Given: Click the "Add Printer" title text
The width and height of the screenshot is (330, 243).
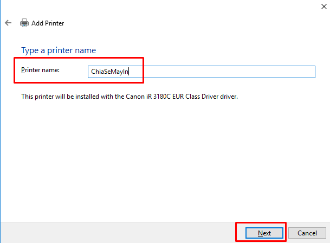Looking at the screenshot, I should click(48, 23).
